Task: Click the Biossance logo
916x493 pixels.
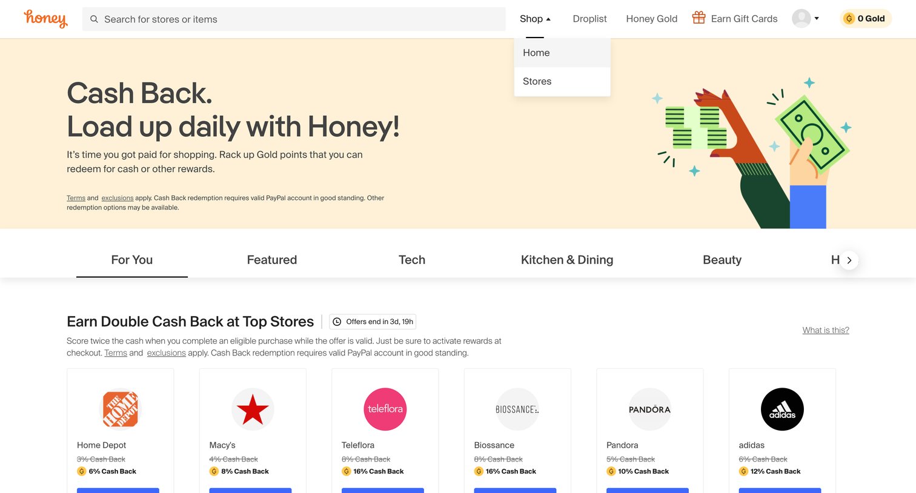Action: click(517, 409)
